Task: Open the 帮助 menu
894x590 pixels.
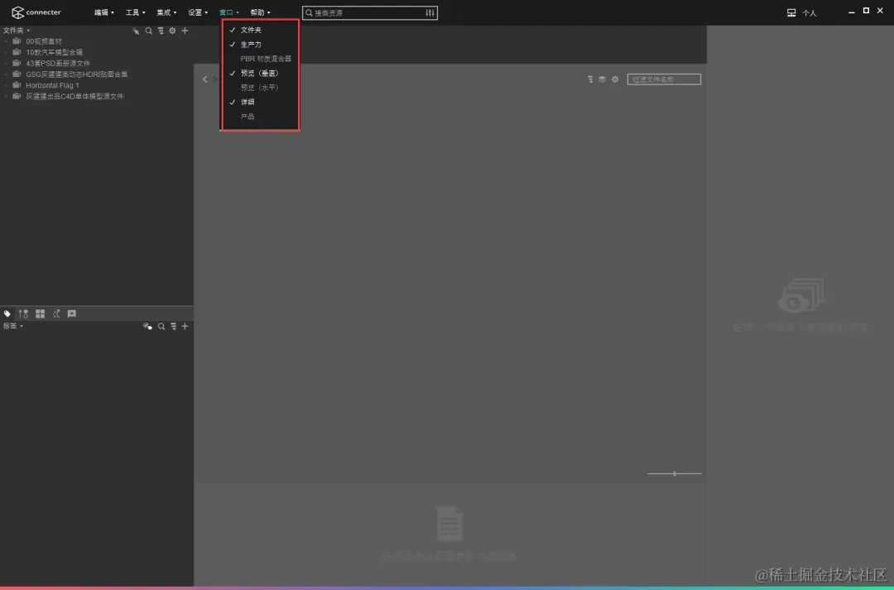Action: point(260,12)
